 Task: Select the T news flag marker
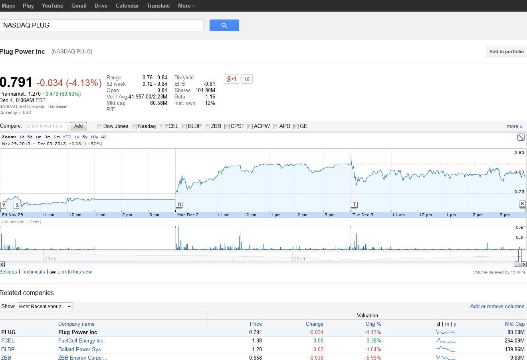[x=354, y=205]
